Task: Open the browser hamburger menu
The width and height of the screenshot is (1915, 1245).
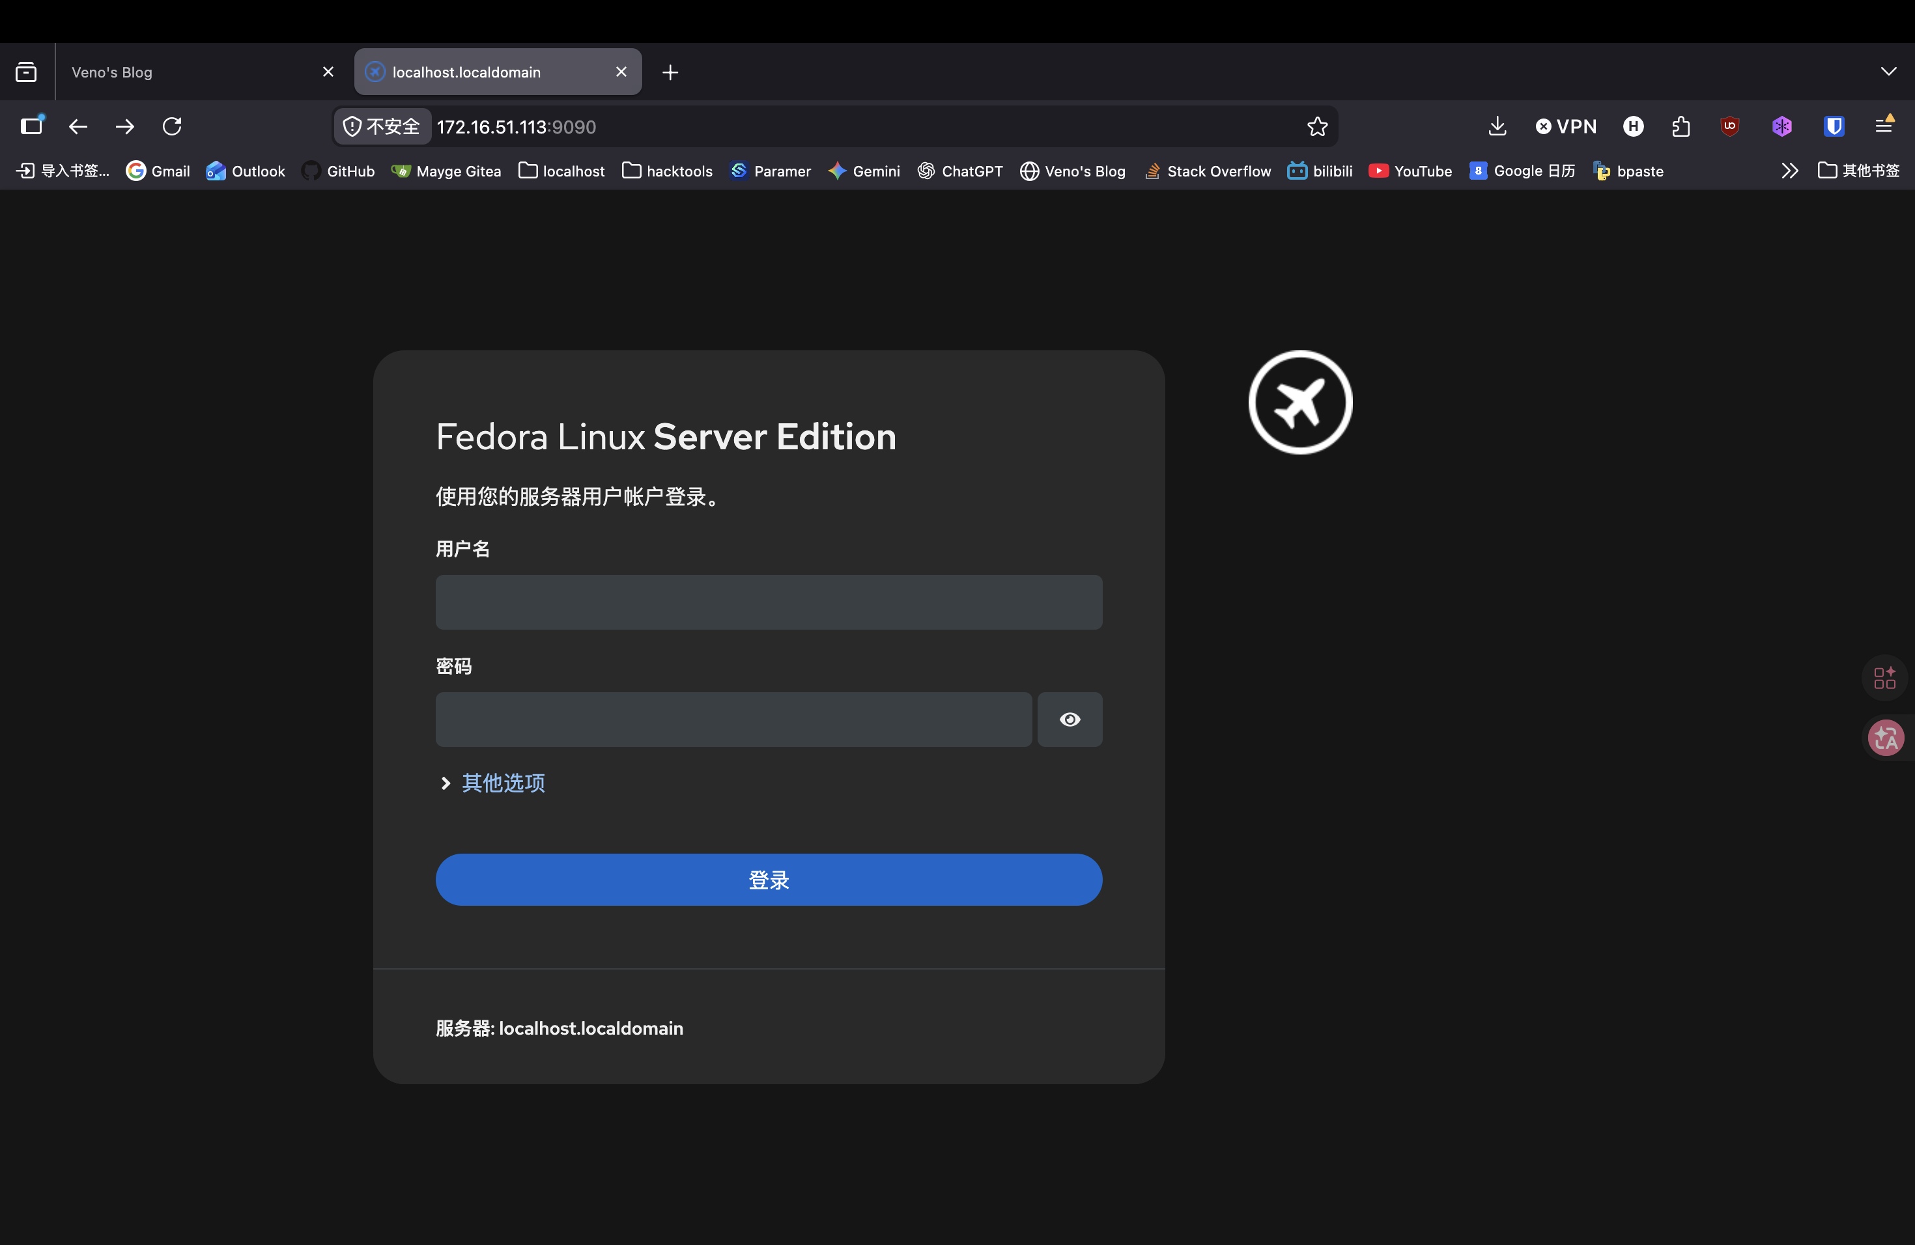Action: click(x=1884, y=126)
